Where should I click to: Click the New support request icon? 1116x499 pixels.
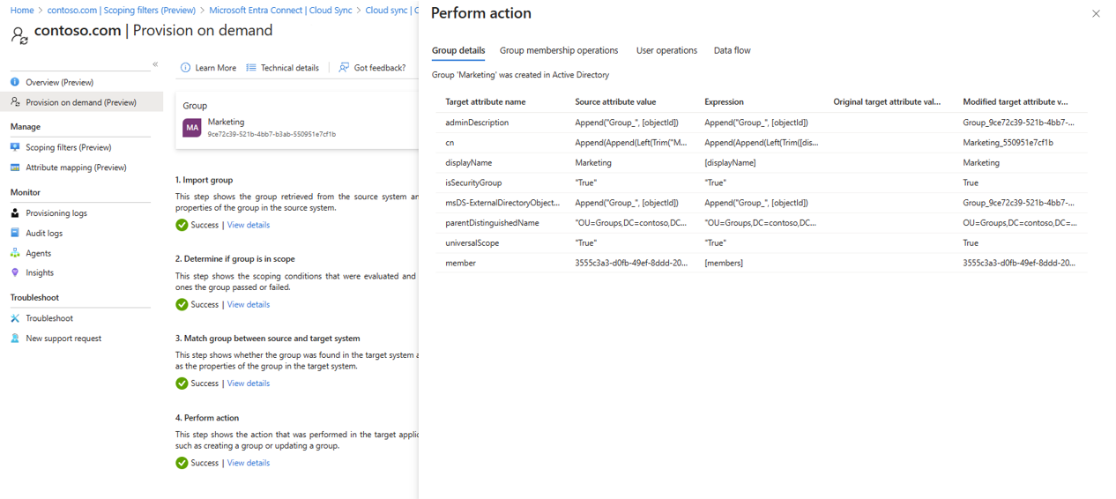point(15,339)
